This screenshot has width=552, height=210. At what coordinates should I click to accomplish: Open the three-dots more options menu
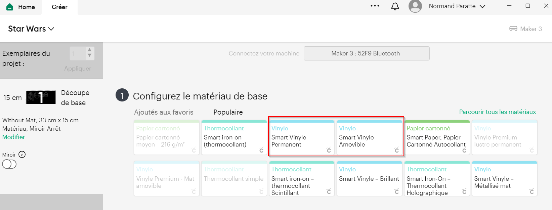(x=375, y=6)
